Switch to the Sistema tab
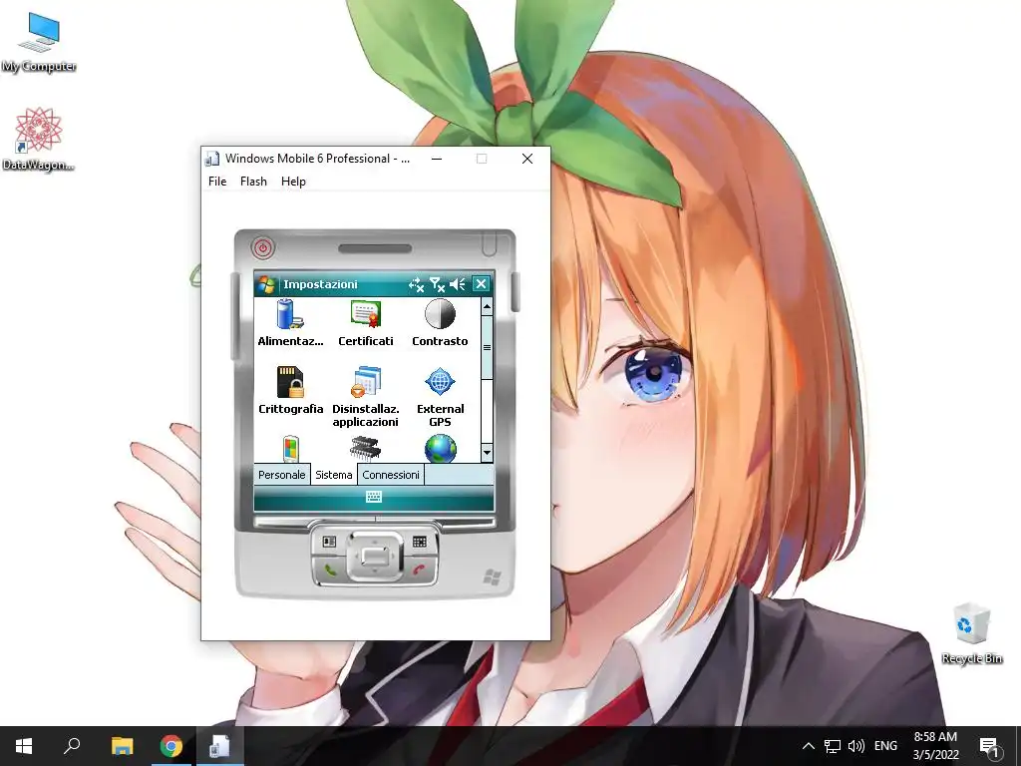Screen dimensions: 1021x766 tap(333, 475)
